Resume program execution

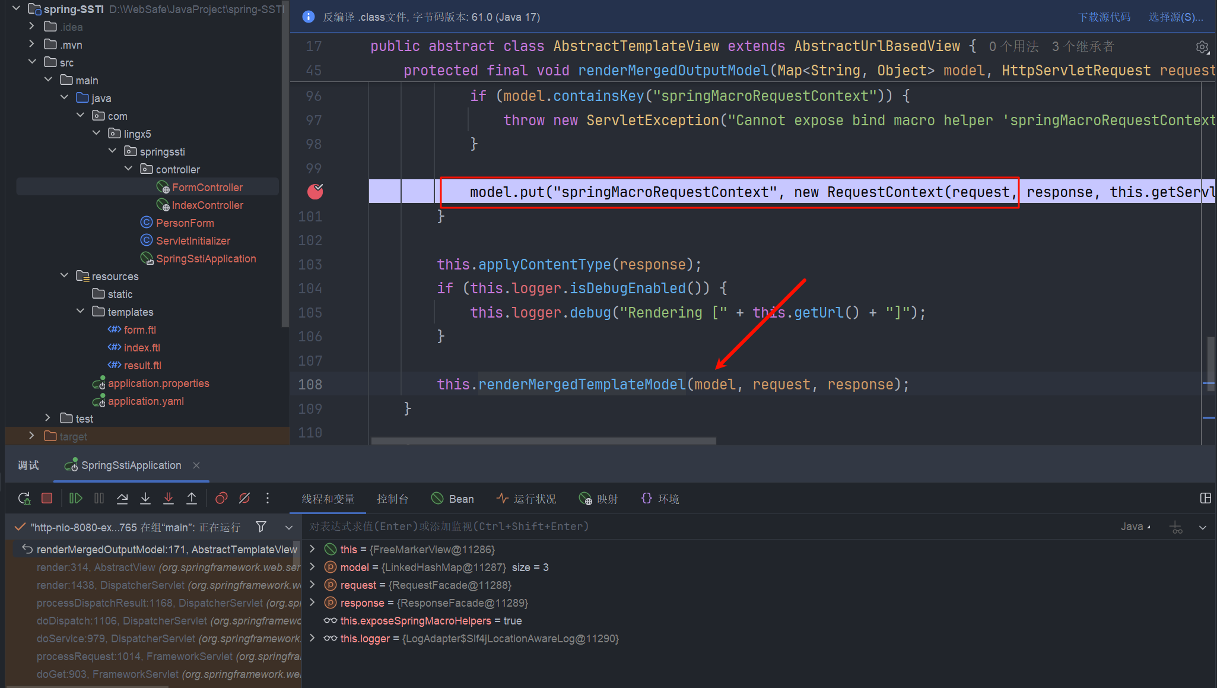[75, 499]
